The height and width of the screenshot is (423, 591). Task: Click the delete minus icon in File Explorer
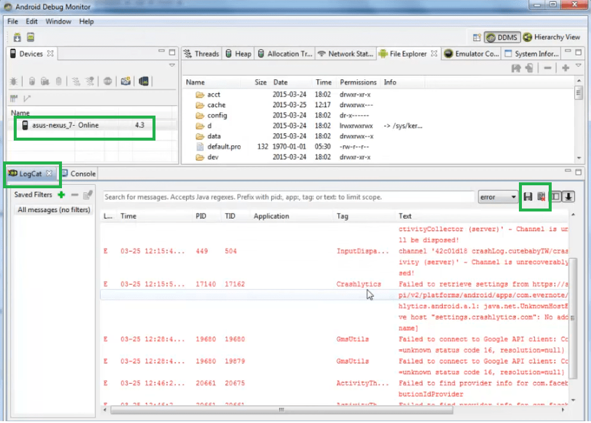[548, 68]
